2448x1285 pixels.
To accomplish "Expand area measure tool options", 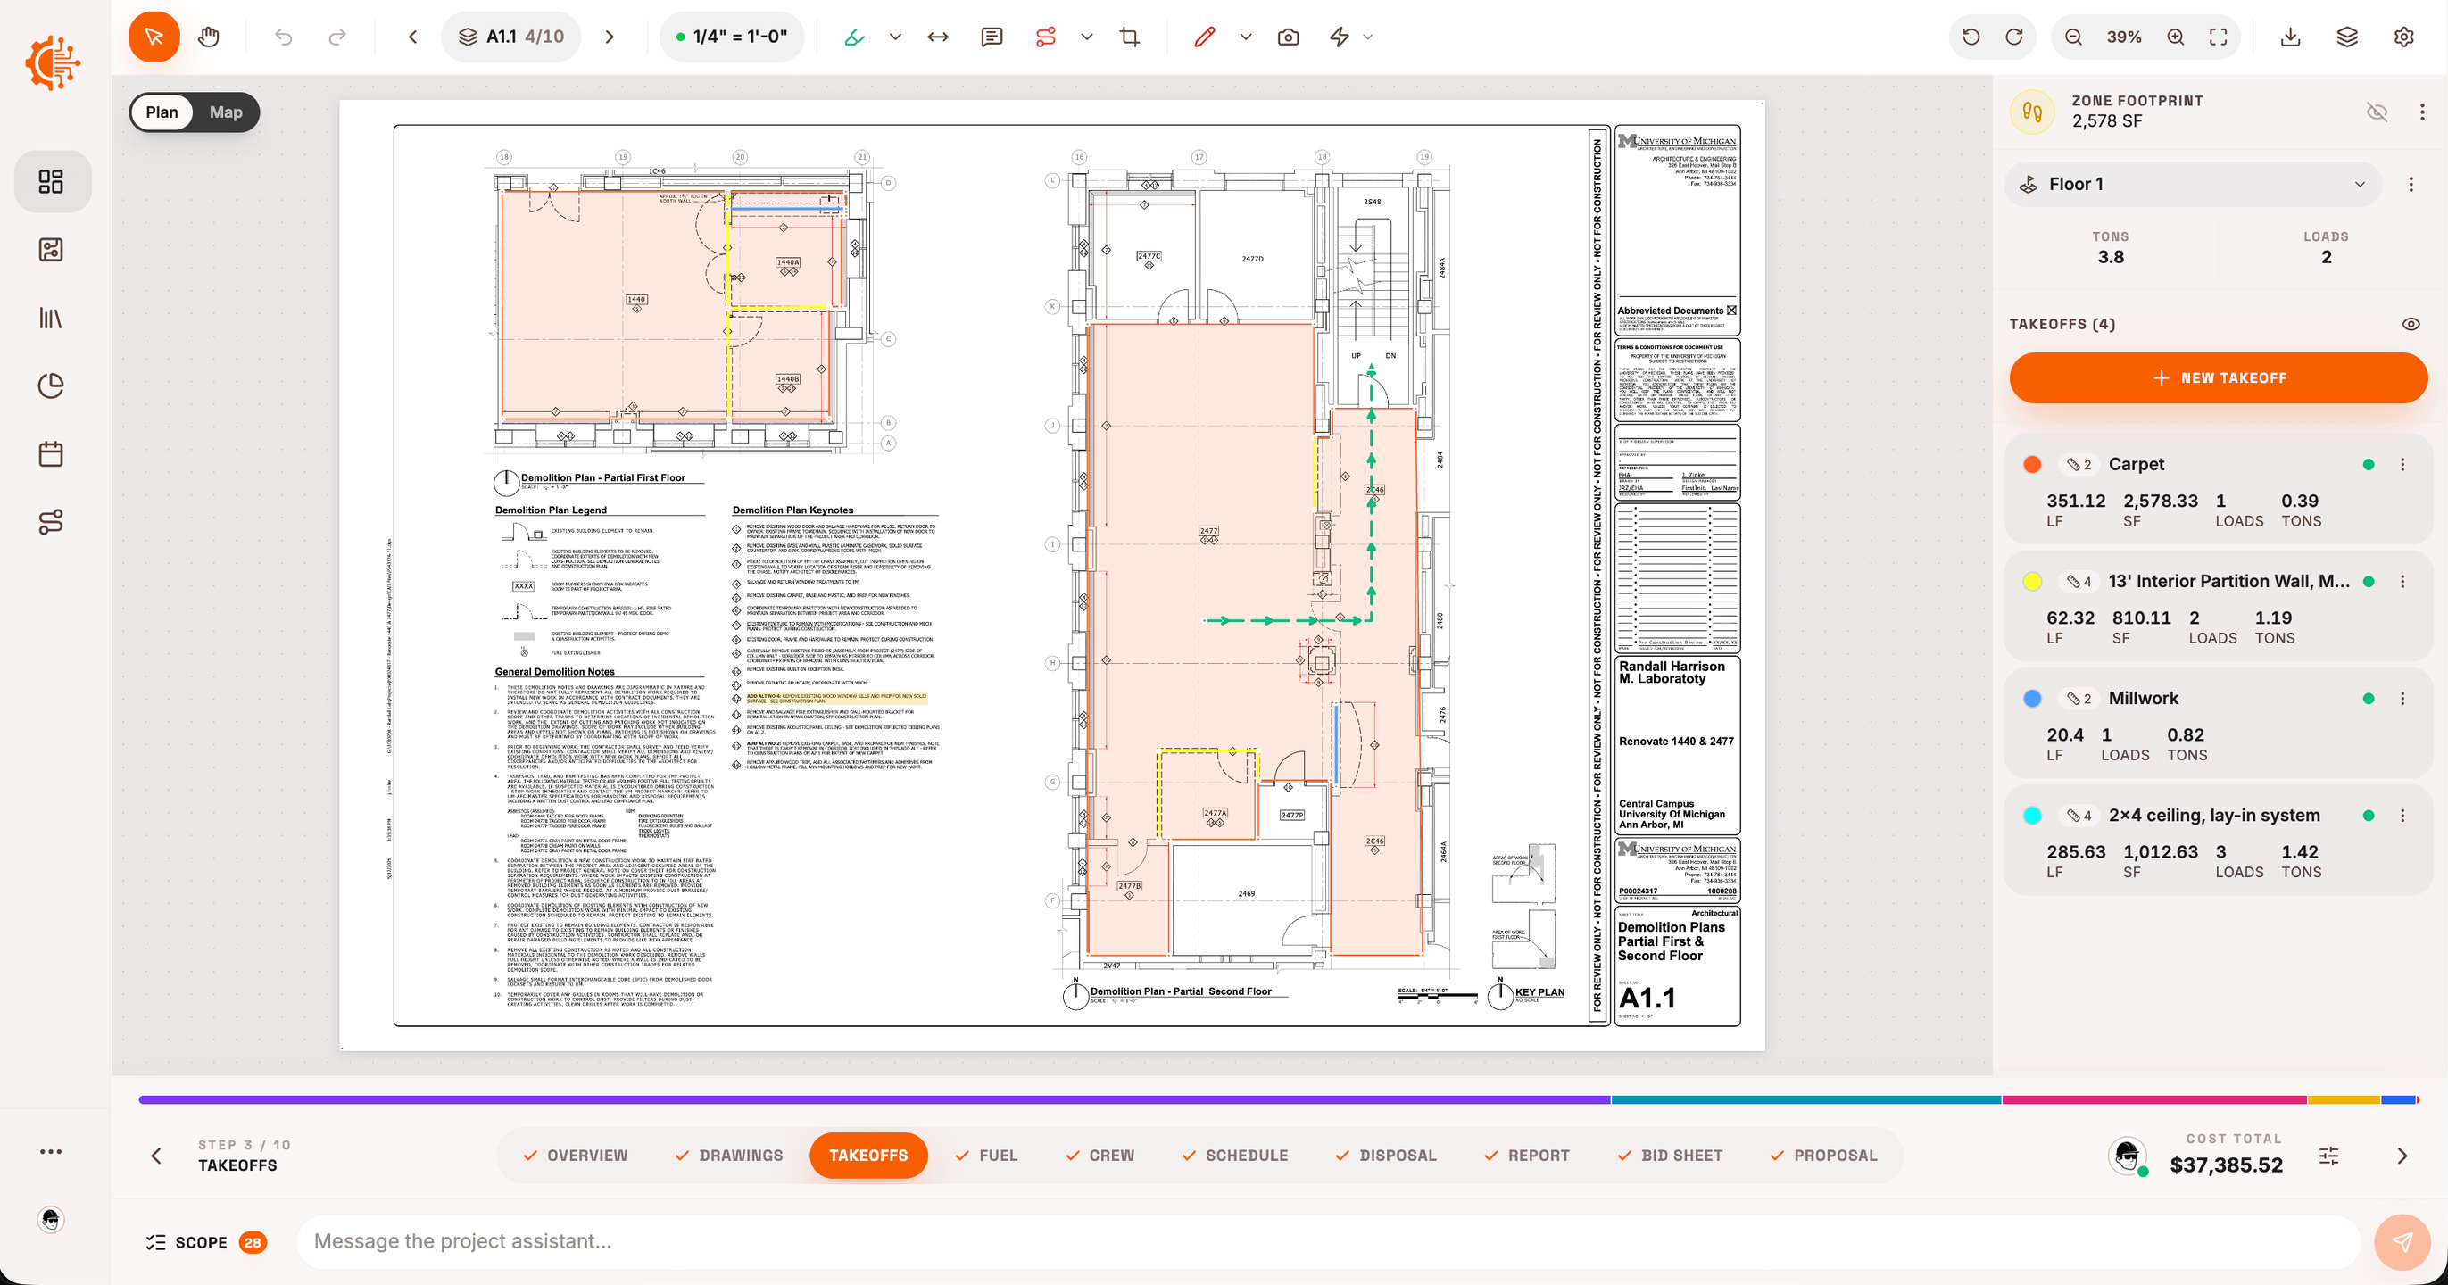I will pyautogui.click(x=895, y=37).
